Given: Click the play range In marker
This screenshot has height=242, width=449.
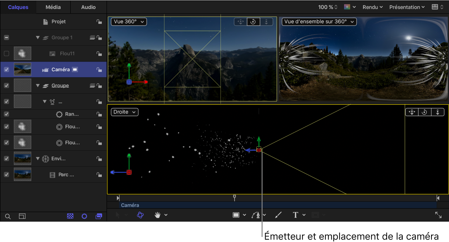Looking at the screenshot, I should click(x=118, y=198).
